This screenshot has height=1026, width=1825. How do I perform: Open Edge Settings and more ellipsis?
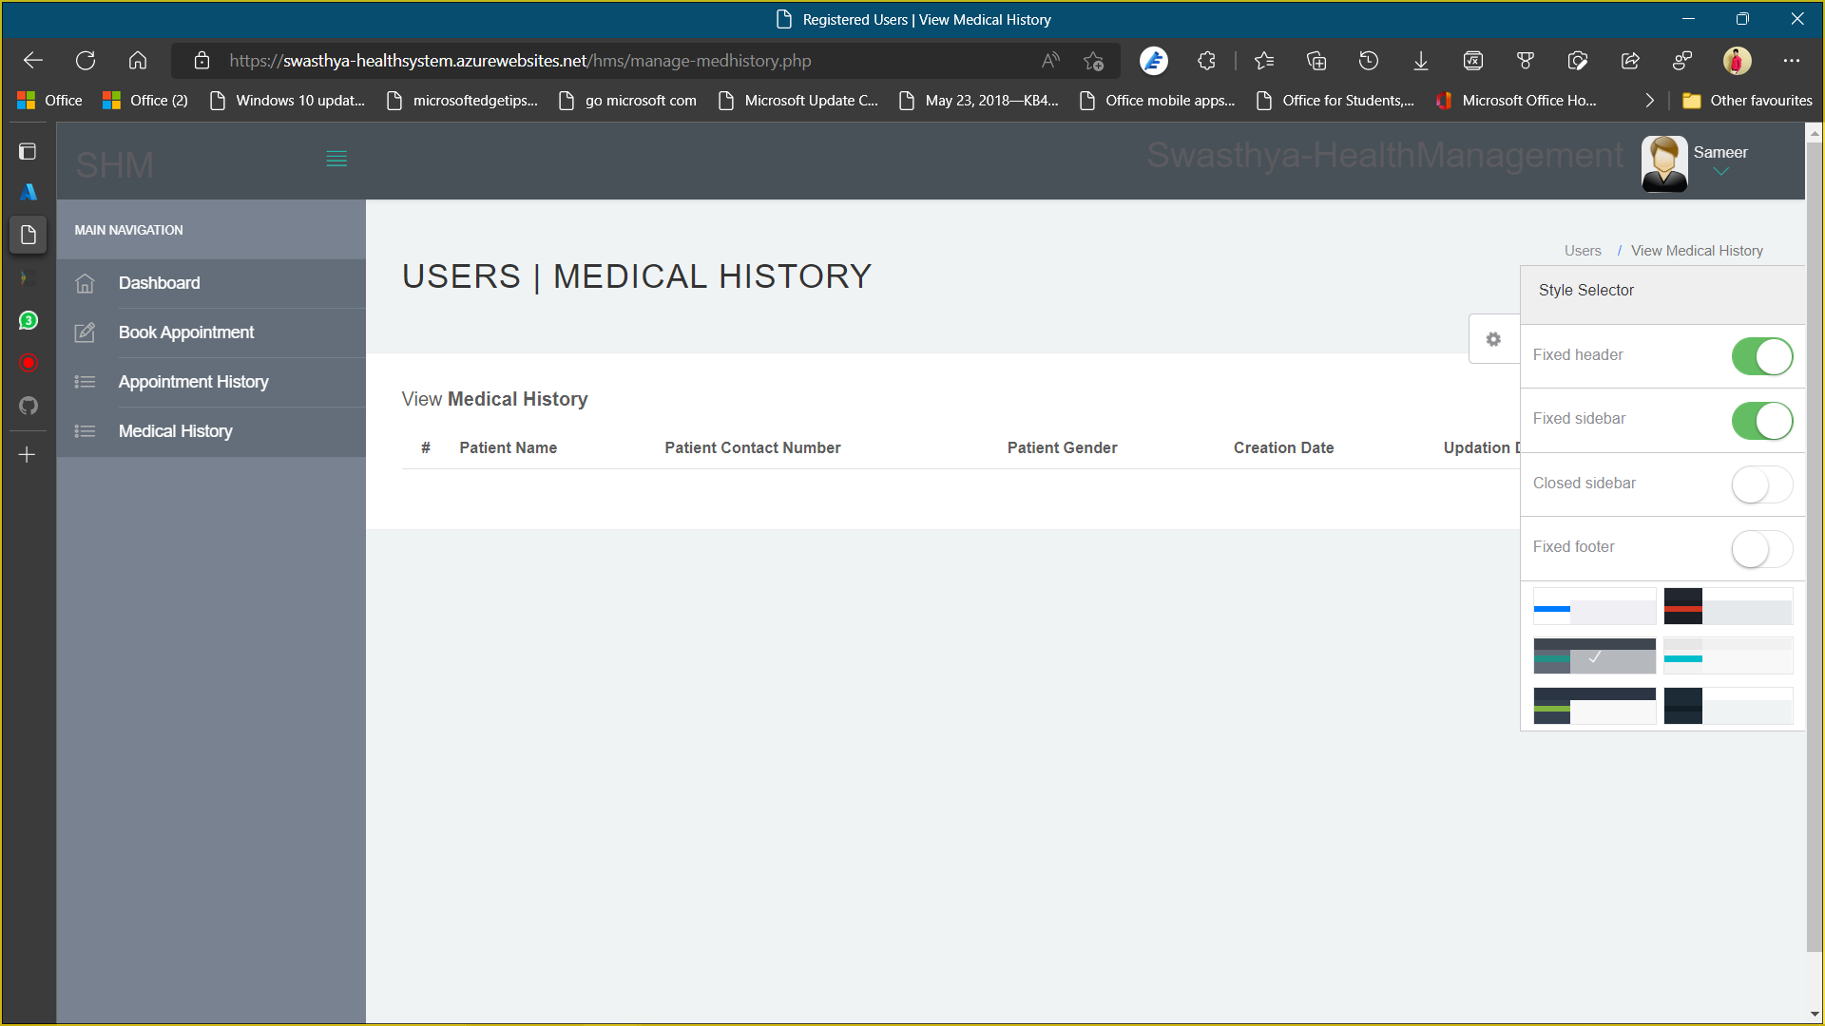[x=1792, y=61]
